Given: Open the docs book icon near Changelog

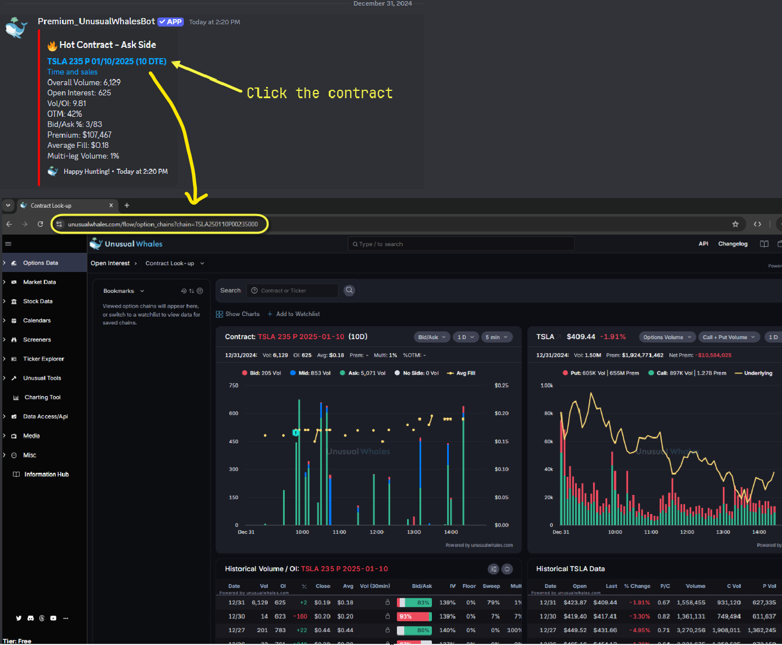Looking at the screenshot, I should tap(764, 244).
